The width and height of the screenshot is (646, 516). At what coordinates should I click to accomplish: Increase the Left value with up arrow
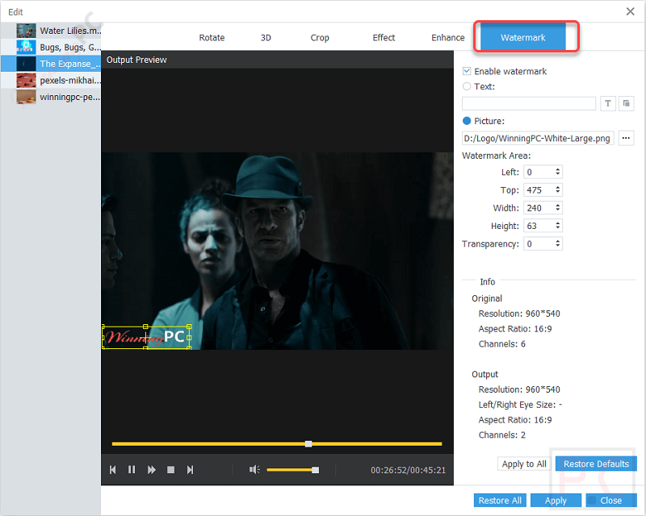pos(557,169)
